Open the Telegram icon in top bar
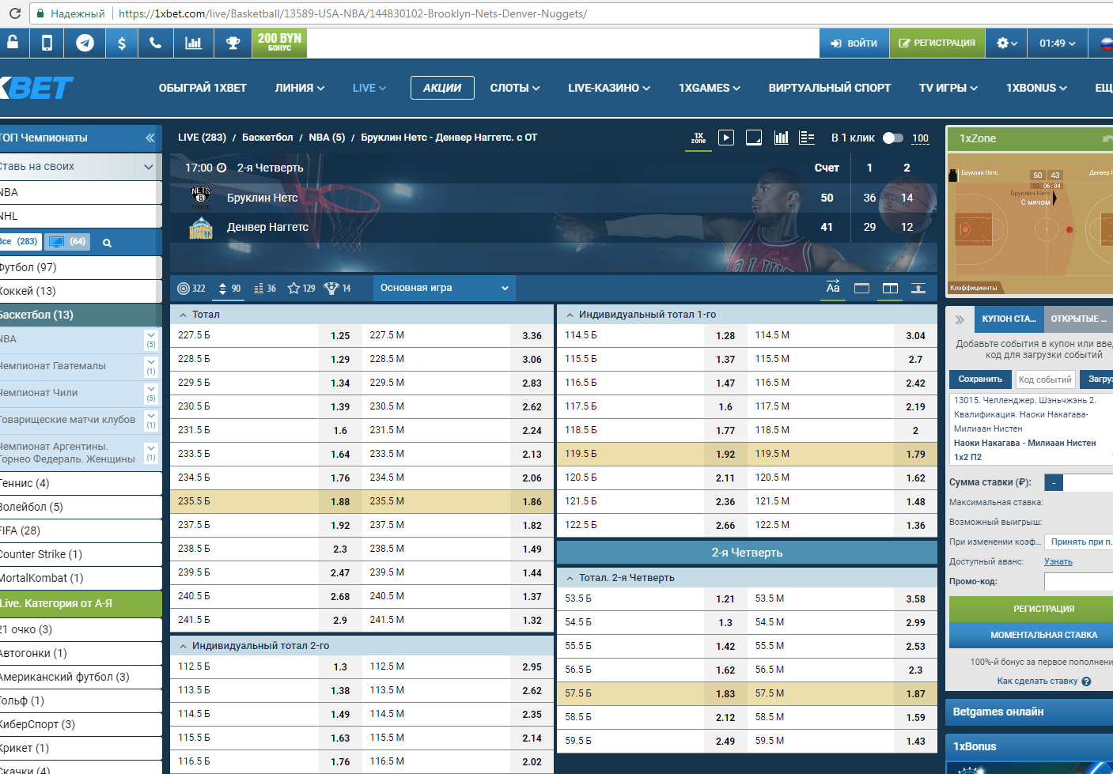Screen dimensions: 1113x774 tap(85, 43)
